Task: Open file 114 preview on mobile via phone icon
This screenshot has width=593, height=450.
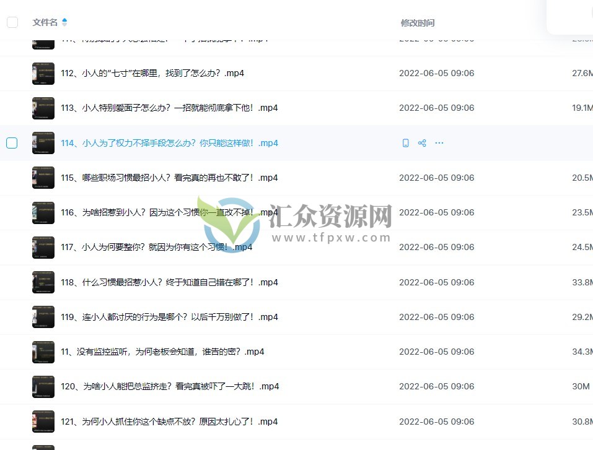Action: coord(405,143)
